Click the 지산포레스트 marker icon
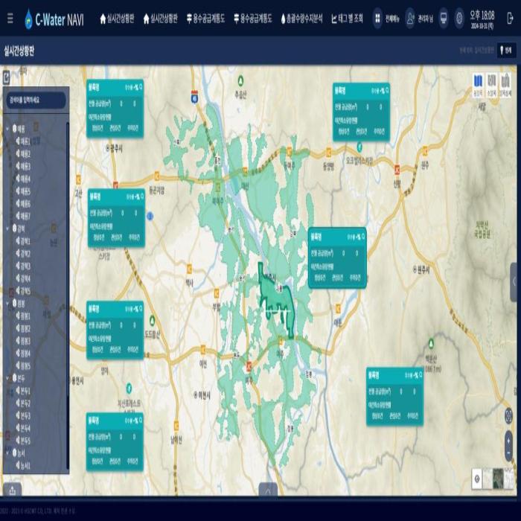This screenshot has width=521, height=521. point(129,388)
